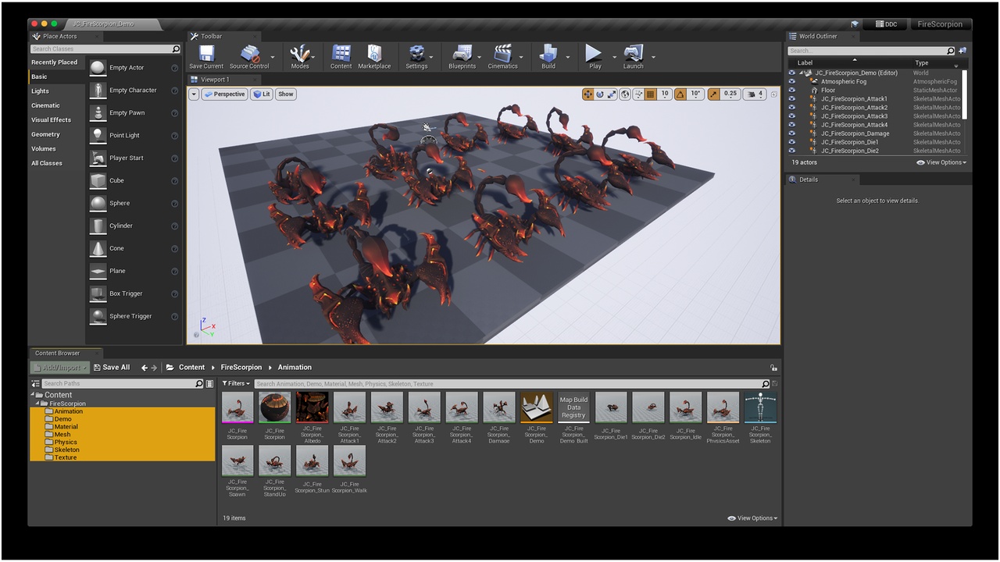The height and width of the screenshot is (562, 1000).
Task: Click the lock icon in Content Browser
Action: pyautogui.click(x=773, y=368)
